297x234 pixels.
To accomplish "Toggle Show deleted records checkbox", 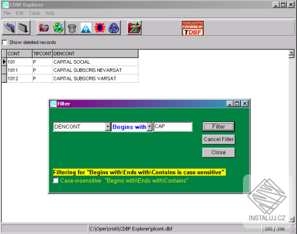I will pos(4,42).
